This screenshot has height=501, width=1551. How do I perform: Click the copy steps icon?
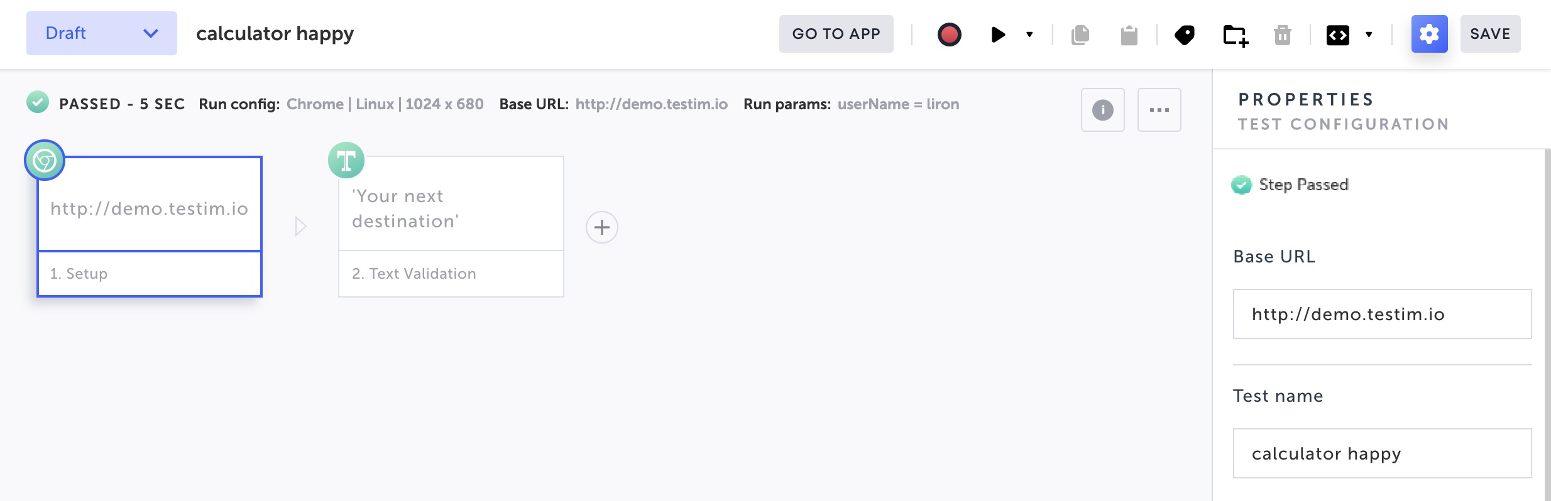[1080, 35]
